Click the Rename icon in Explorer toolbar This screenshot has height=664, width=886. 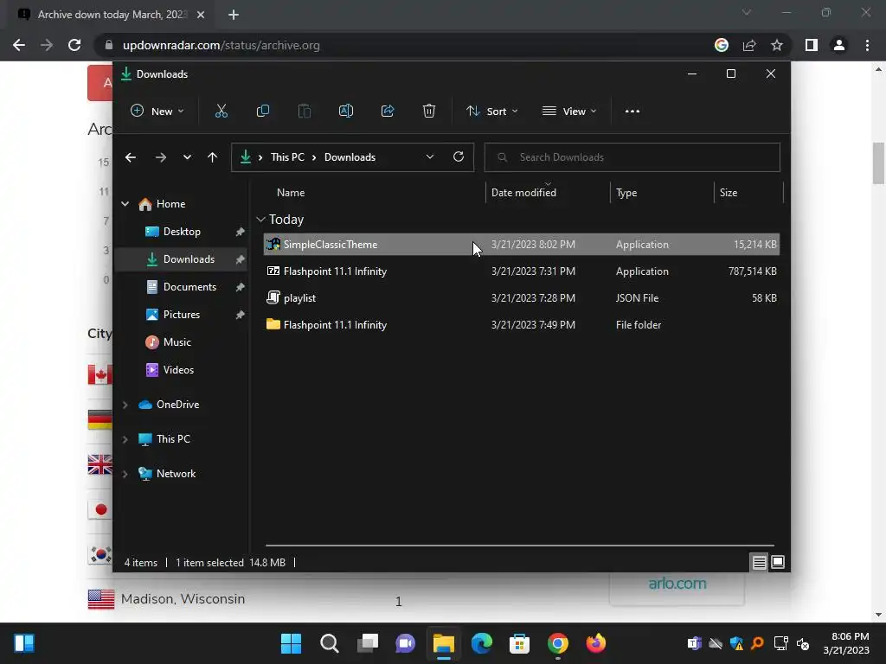coord(346,112)
